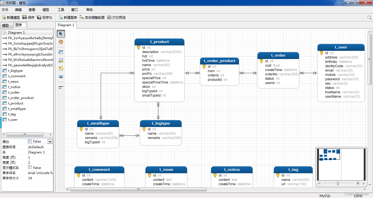The height and width of the screenshot is (198, 373).
Task: Select FK_1orhyavyw8w5a8cj5tmtqf relation item
Action: click(x=27, y=38)
